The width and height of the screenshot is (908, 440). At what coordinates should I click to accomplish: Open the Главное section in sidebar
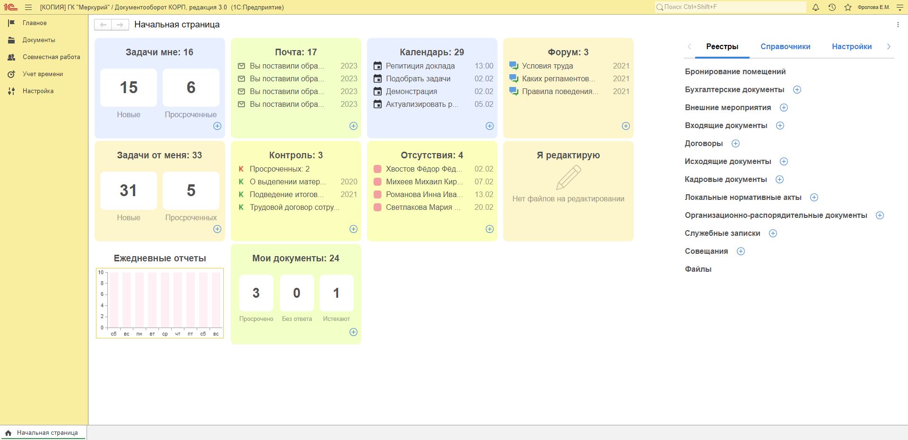(x=35, y=23)
